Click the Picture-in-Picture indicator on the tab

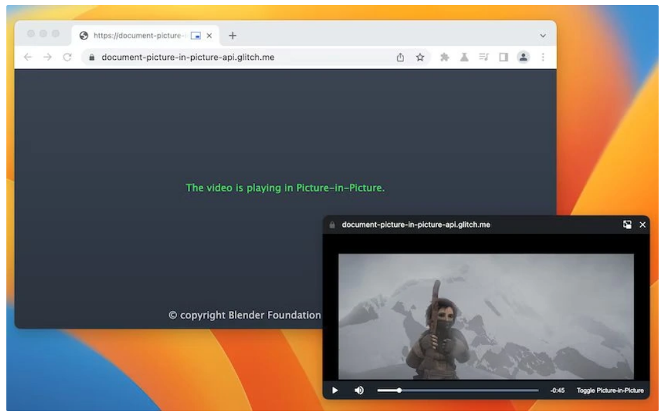pyautogui.click(x=195, y=36)
